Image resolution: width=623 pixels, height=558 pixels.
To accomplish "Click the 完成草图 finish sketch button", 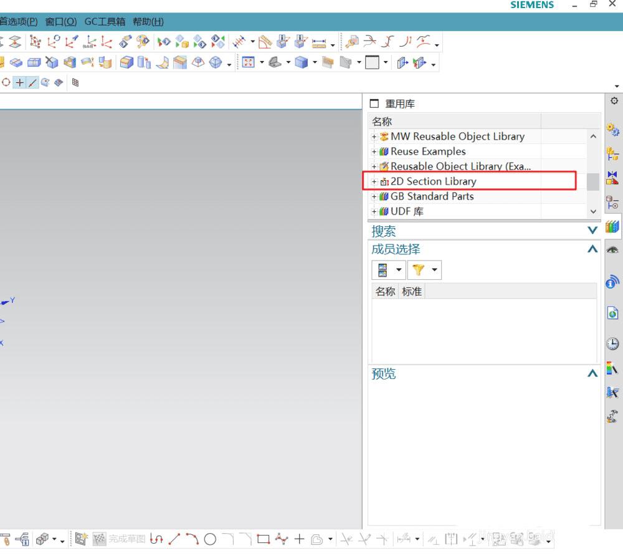I will point(119,539).
